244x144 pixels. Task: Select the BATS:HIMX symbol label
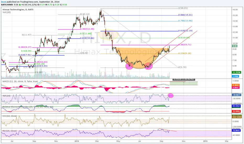7,5
